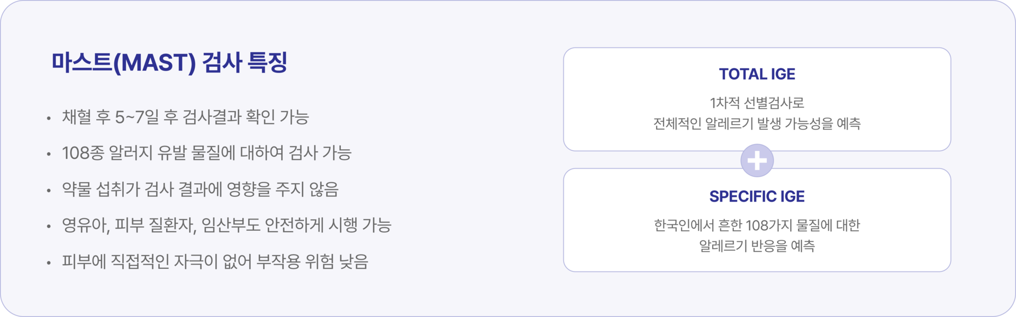Image resolution: width=1016 pixels, height=317 pixels.
Task: Click the SPECIFIC IGE title
Action: (757, 196)
